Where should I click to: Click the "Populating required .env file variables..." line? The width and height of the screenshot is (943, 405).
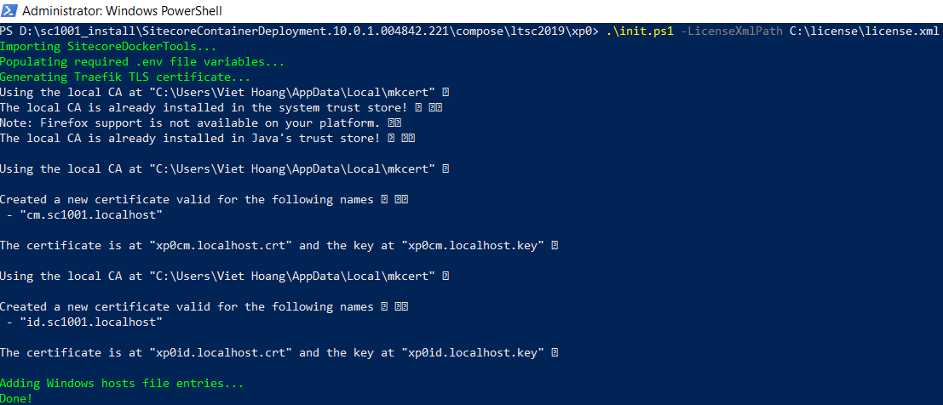(142, 62)
